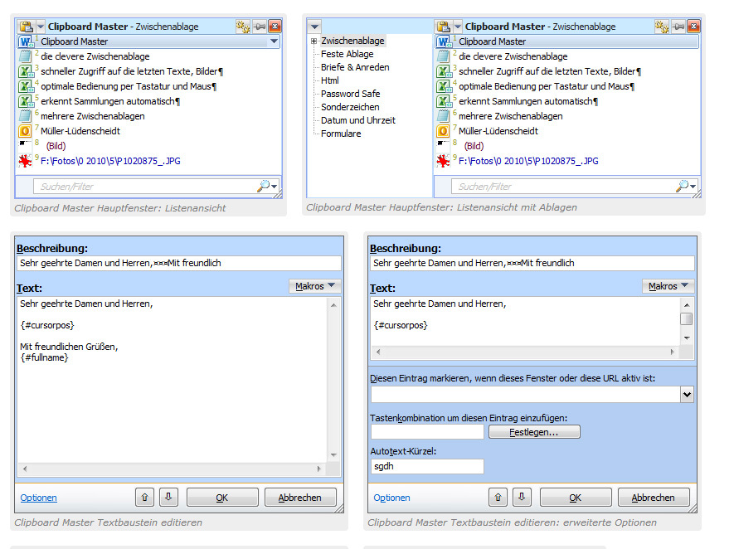Click notepad icon beside 'mehrere Zwischenablagen' in left list
The image size is (734, 549).
[x=25, y=116]
